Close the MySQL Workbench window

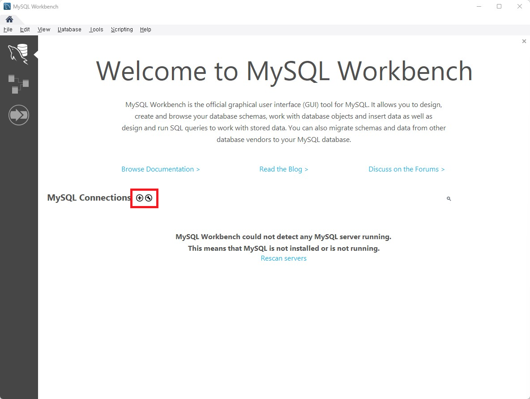coord(520,6)
